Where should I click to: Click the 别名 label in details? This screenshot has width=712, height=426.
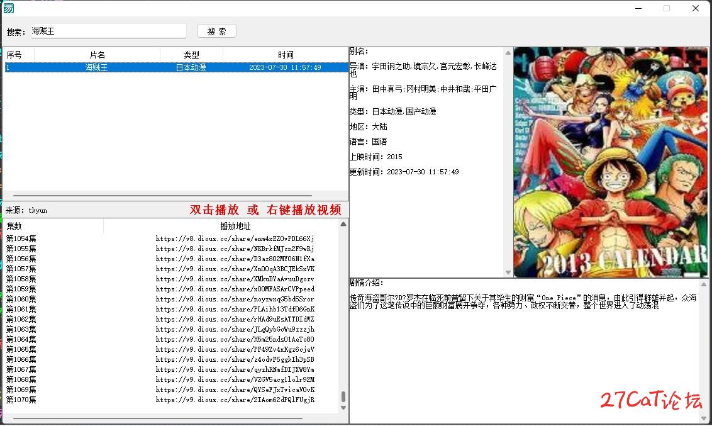(359, 52)
